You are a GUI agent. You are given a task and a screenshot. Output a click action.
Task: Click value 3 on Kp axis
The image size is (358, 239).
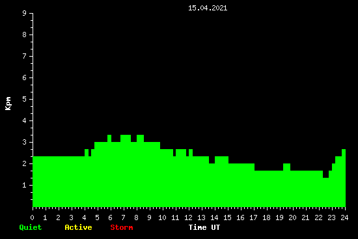click(25, 142)
